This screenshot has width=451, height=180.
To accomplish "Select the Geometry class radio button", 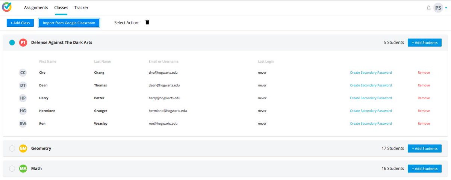I will [x=12, y=148].
